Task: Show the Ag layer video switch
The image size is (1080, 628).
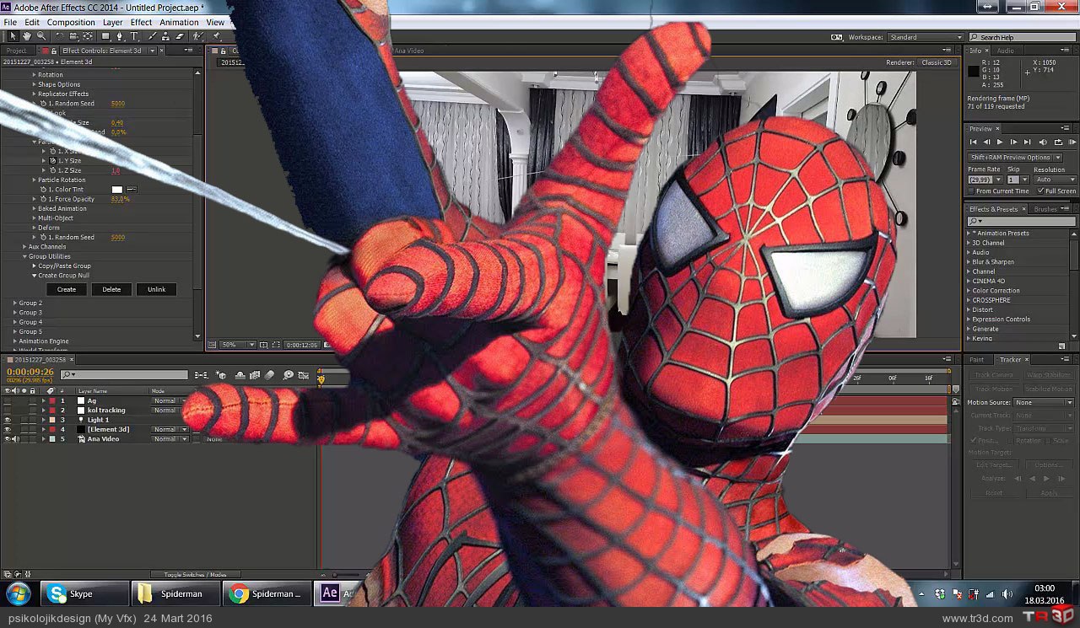Action: (8, 401)
